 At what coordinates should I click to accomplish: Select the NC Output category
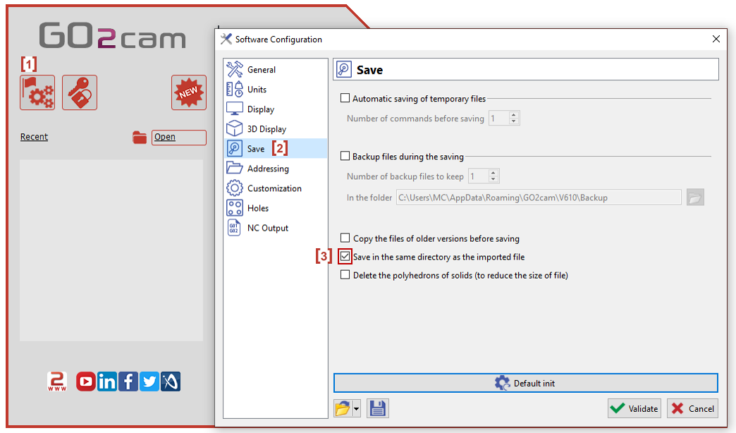(267, 228)
